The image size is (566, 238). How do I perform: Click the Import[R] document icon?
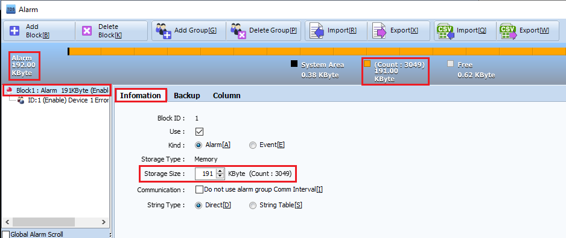(317, 31)
